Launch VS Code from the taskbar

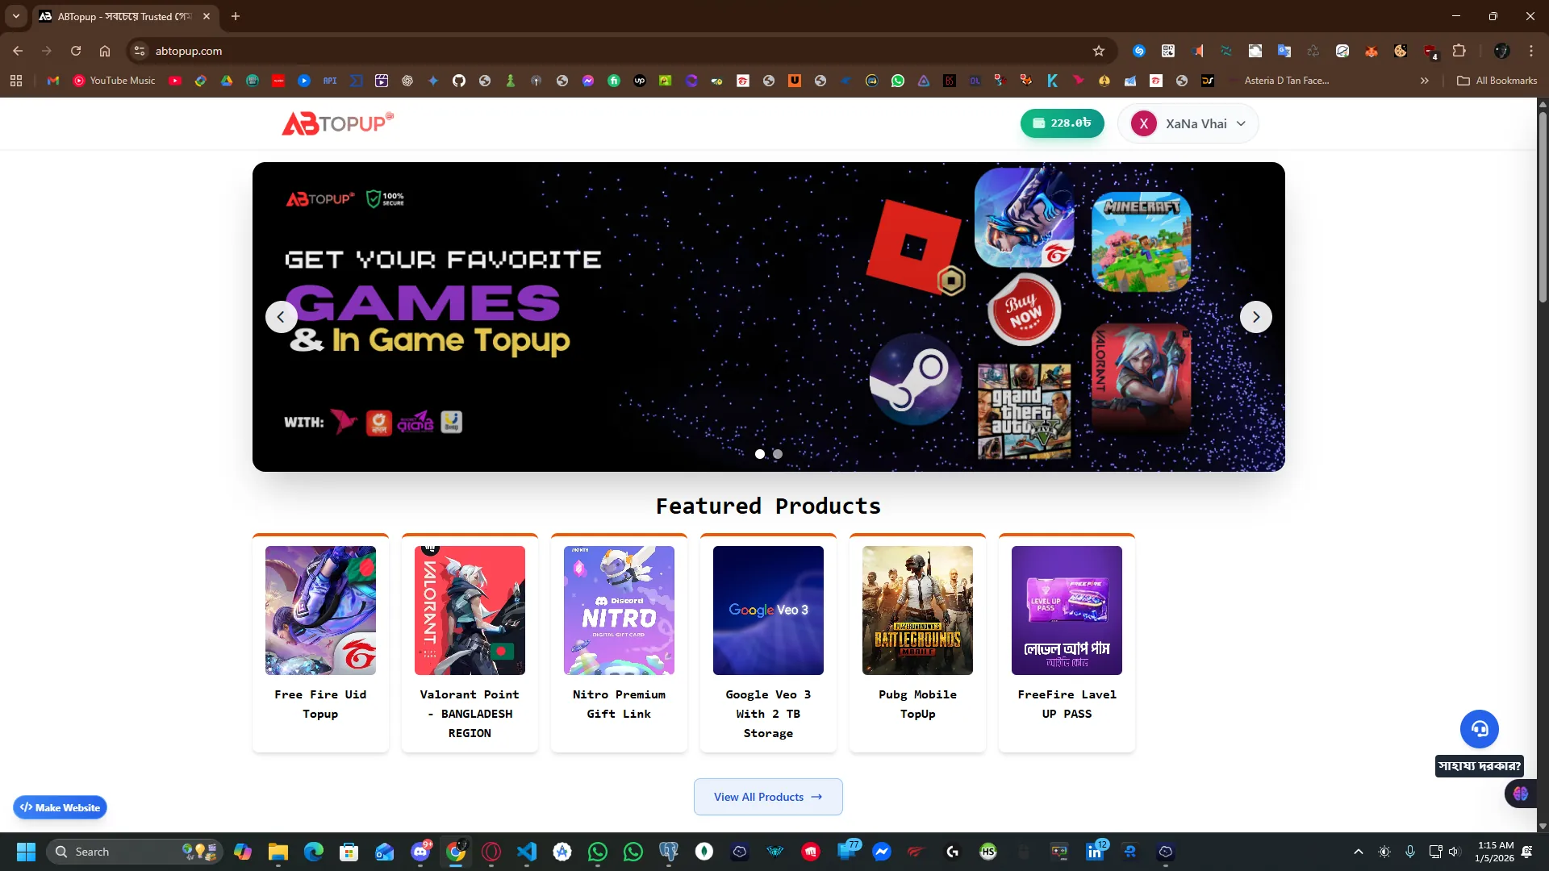tap(527, 852)
